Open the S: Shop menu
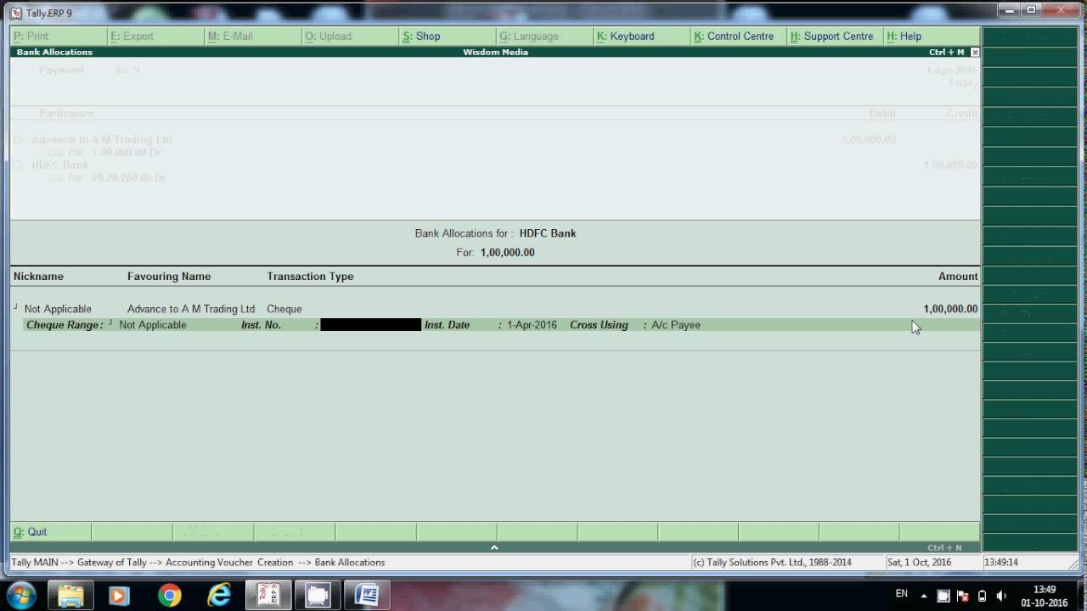The width and height of the screenshot is (1087, 611). [447, 36]
